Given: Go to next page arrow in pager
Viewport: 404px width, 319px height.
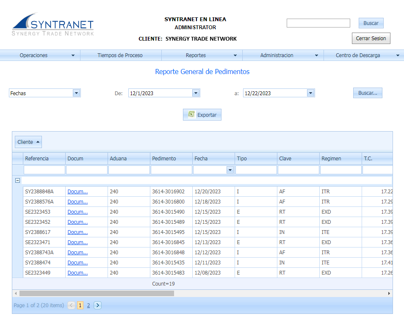Looking at the screenshot, I should [97, 305].
